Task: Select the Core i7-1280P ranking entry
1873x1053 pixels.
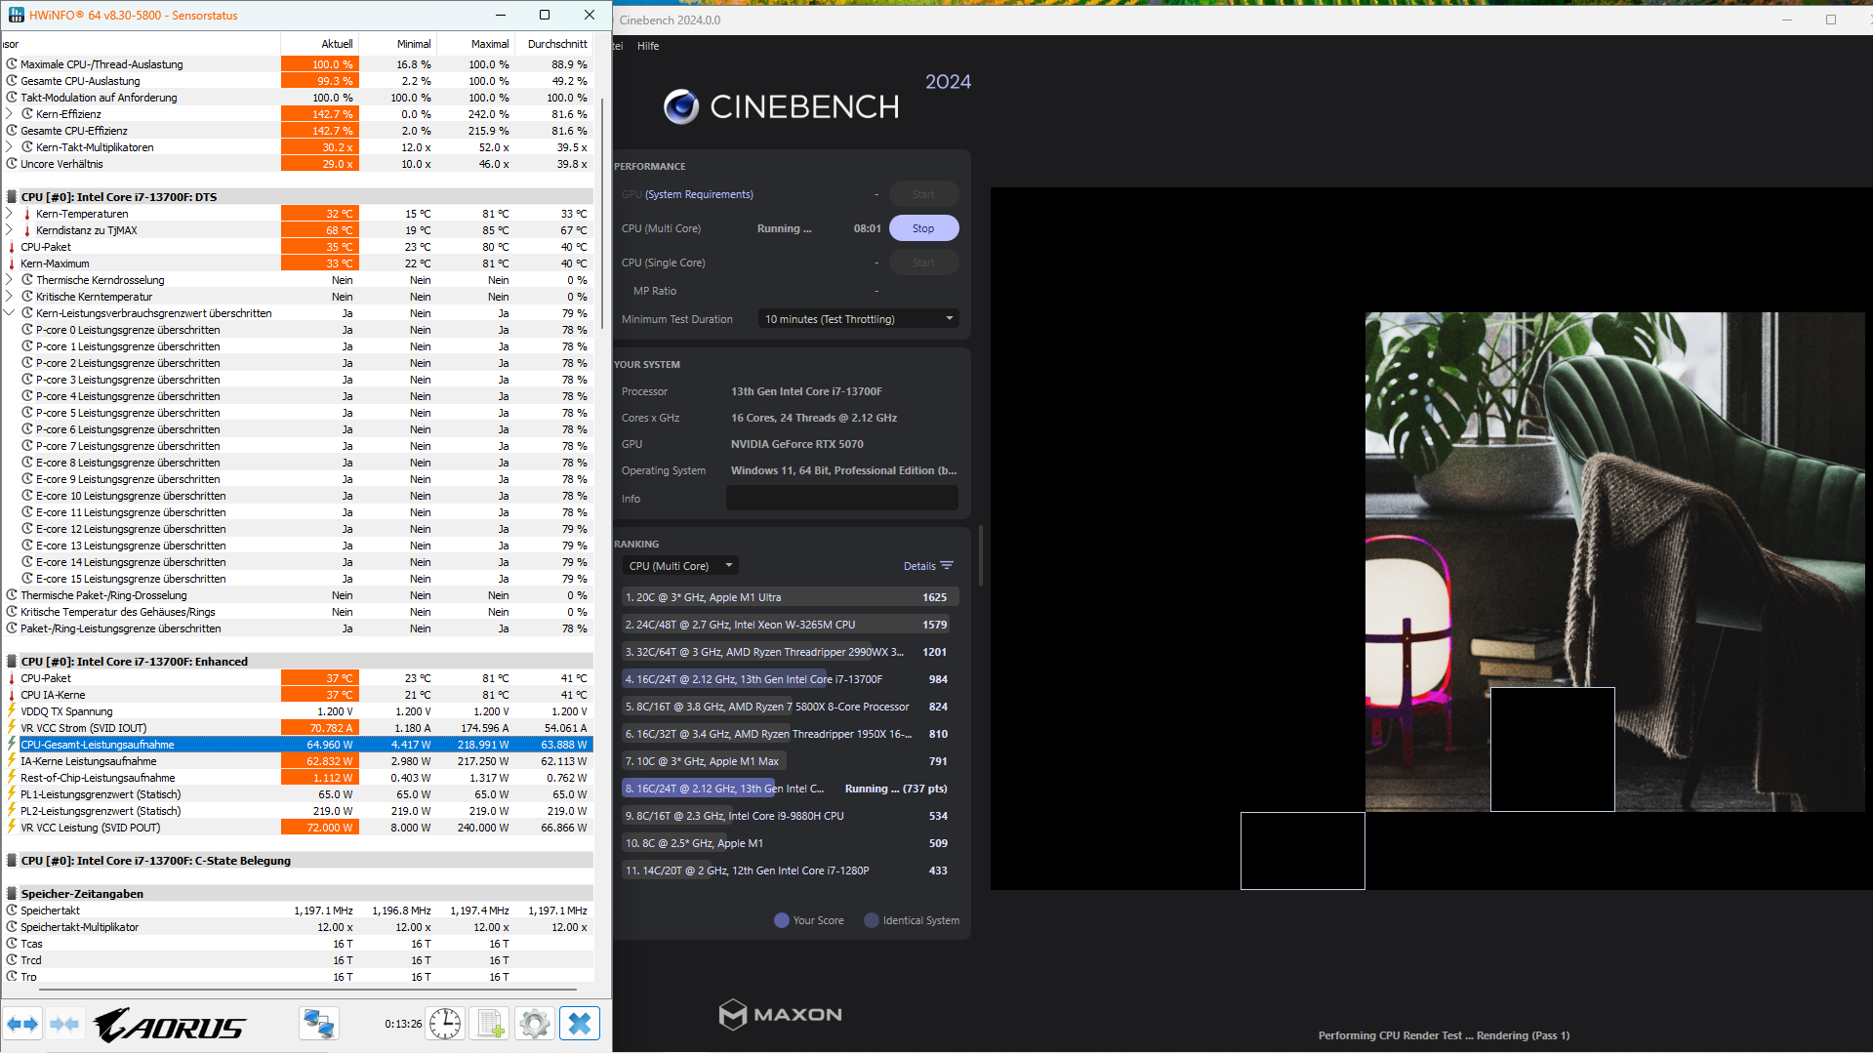Action: (790, 871)
